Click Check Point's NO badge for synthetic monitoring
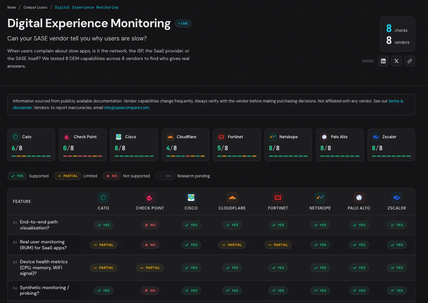The image size is (428, 303). 150,290
